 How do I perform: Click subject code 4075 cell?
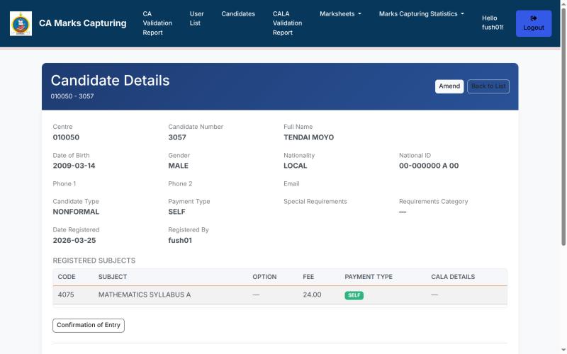66,295
